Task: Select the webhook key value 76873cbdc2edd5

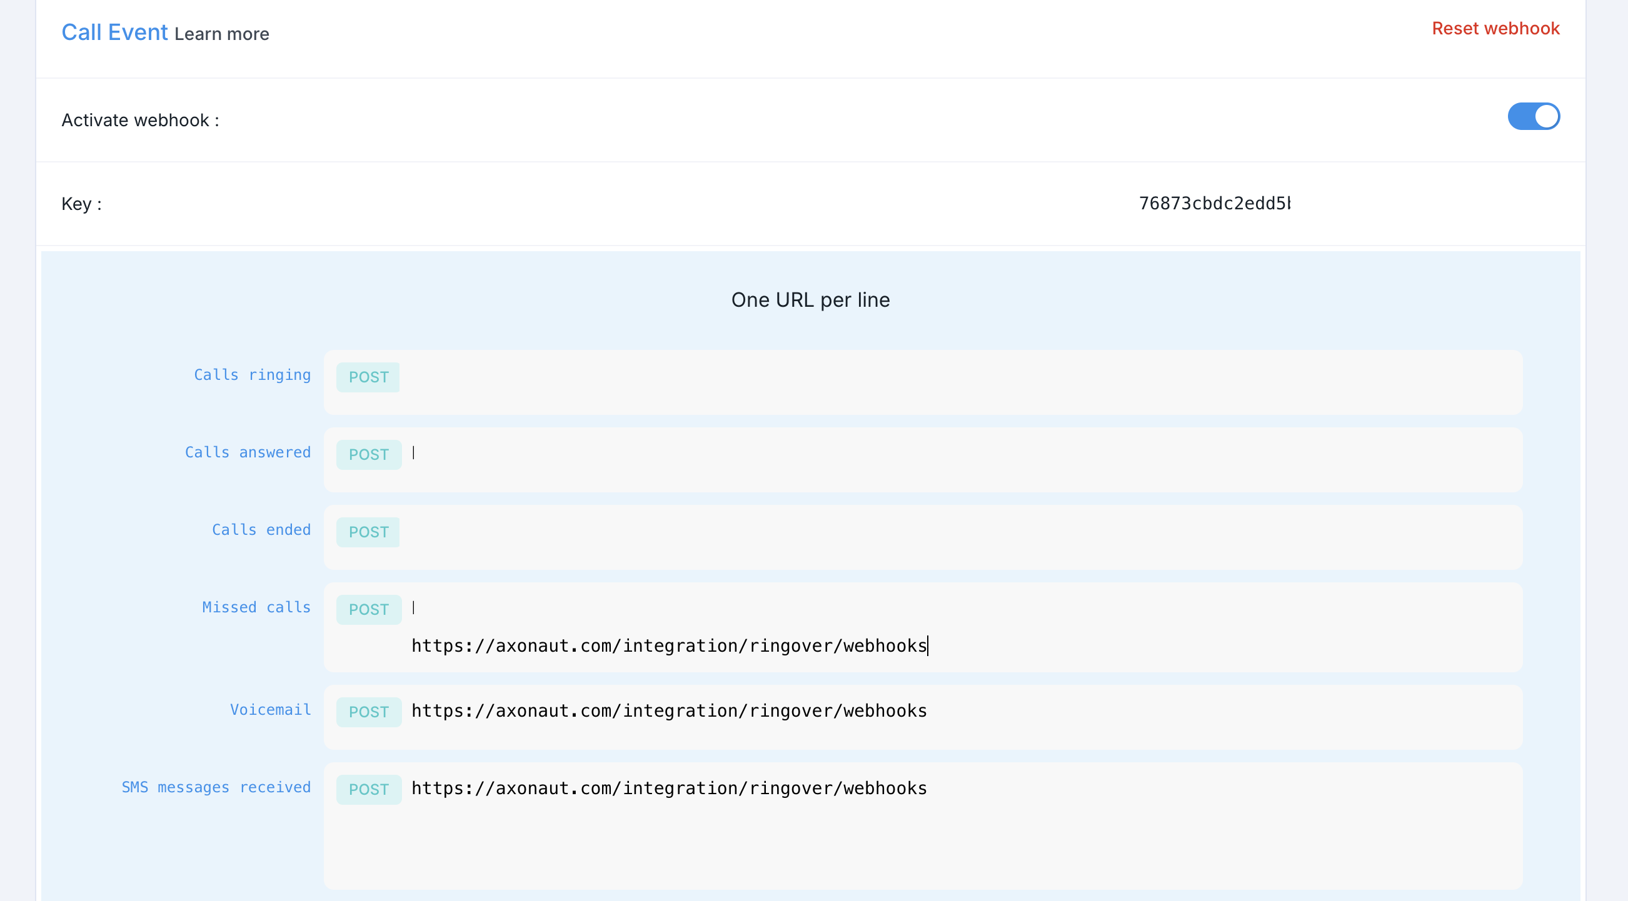Action: [x=1214, y=204]
